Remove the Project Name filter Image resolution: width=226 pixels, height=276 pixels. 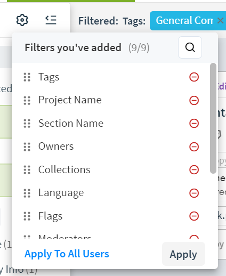tap(194, 100)
